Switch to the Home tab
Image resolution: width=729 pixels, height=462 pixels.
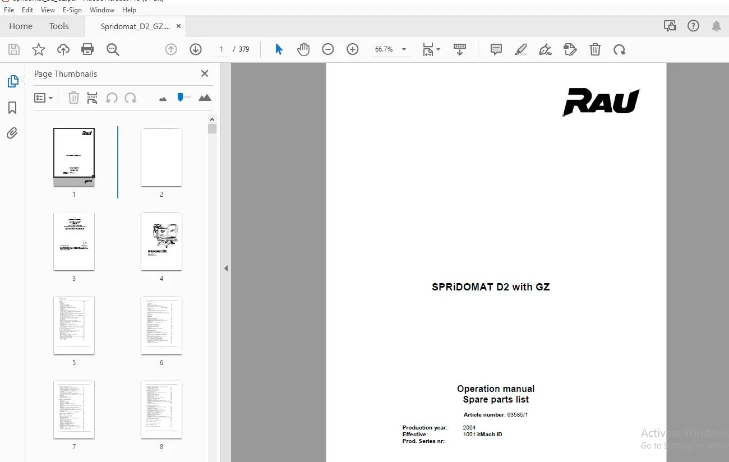[x=21, y=26]
